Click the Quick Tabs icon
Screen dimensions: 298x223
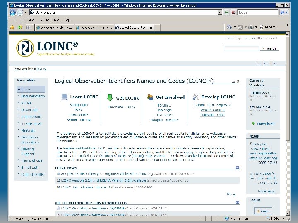coord(28,28)
